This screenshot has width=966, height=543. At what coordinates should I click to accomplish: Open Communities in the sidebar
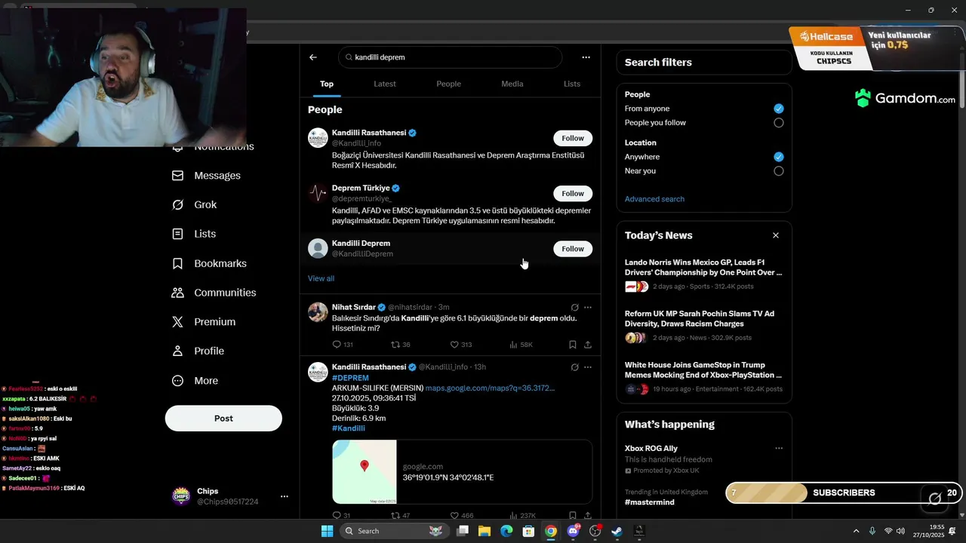214,293
